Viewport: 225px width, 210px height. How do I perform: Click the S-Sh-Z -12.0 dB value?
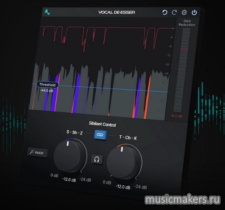tap(69, 179)
